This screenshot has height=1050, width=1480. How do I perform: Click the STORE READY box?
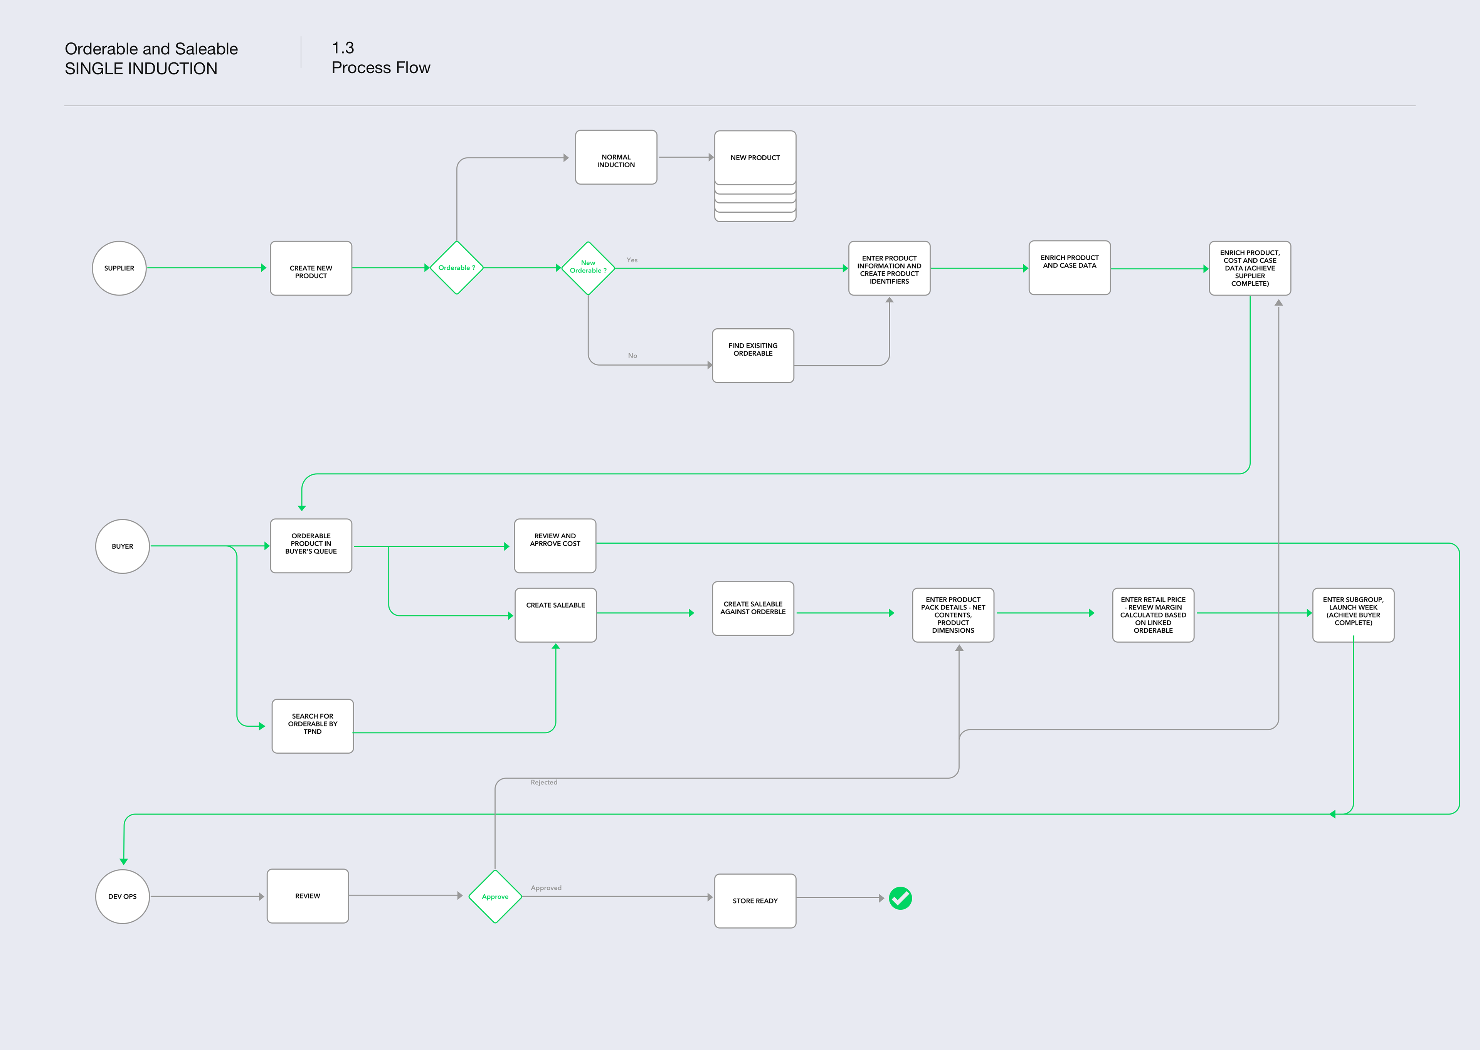(x=755, y=900)
